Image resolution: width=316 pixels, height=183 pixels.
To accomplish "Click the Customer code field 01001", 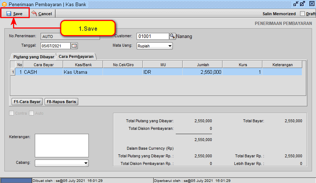I will [x=153, y=36].
